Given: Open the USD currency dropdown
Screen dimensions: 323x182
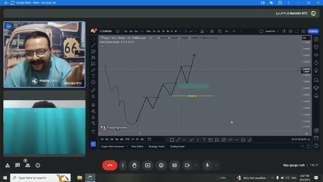Looking at the screenshot, I should coord(305,38).
